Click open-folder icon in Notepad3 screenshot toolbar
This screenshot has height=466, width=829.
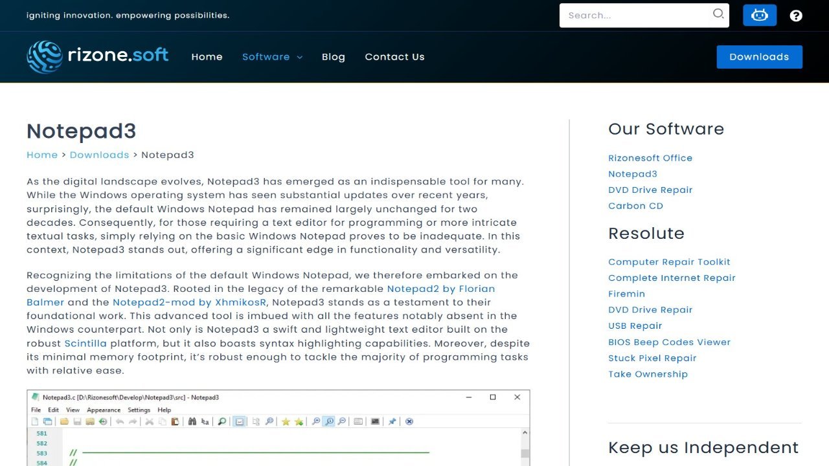[x=64, y=421]
